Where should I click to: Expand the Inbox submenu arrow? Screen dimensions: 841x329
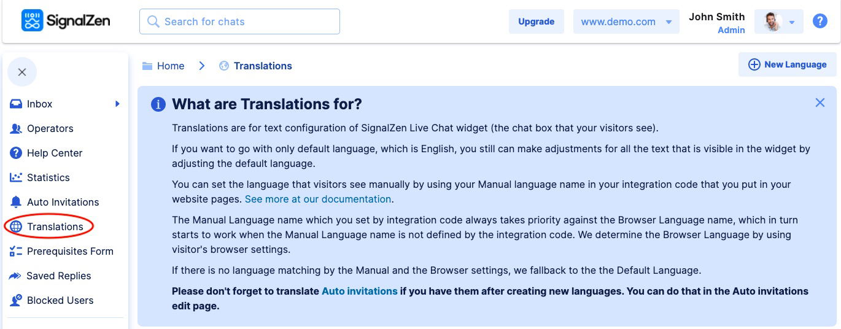tap(117, 104)
